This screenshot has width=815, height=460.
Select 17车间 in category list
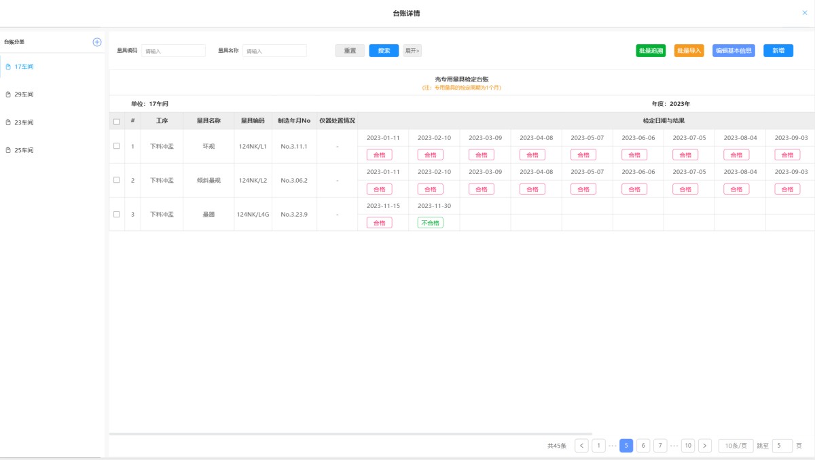pyautogui.click(x=24, y=67)
